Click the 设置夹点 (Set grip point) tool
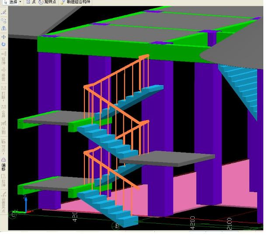 coord(3,203)
